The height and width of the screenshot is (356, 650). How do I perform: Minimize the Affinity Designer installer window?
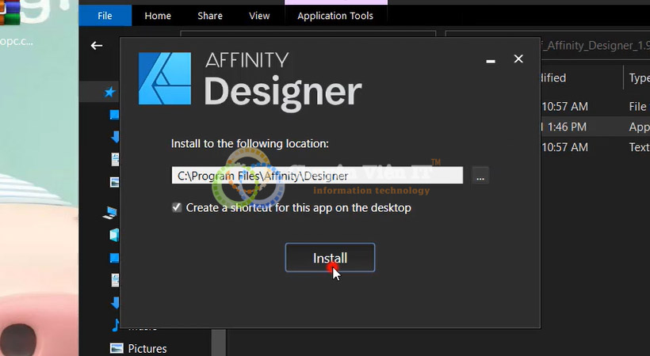(490, 59)
